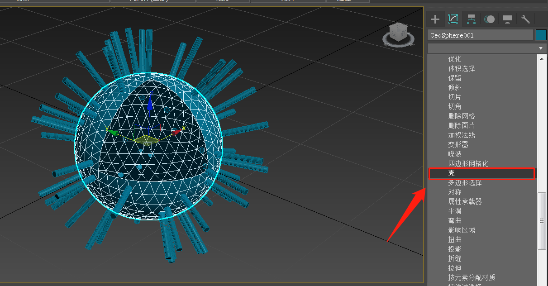Open the Utilities wrench tab

coord(525,19)
